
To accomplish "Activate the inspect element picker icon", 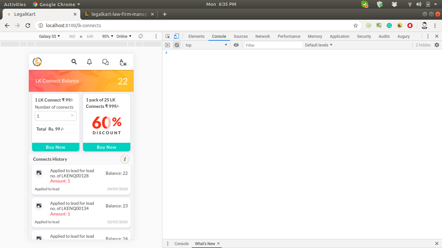I will point(168,36).
